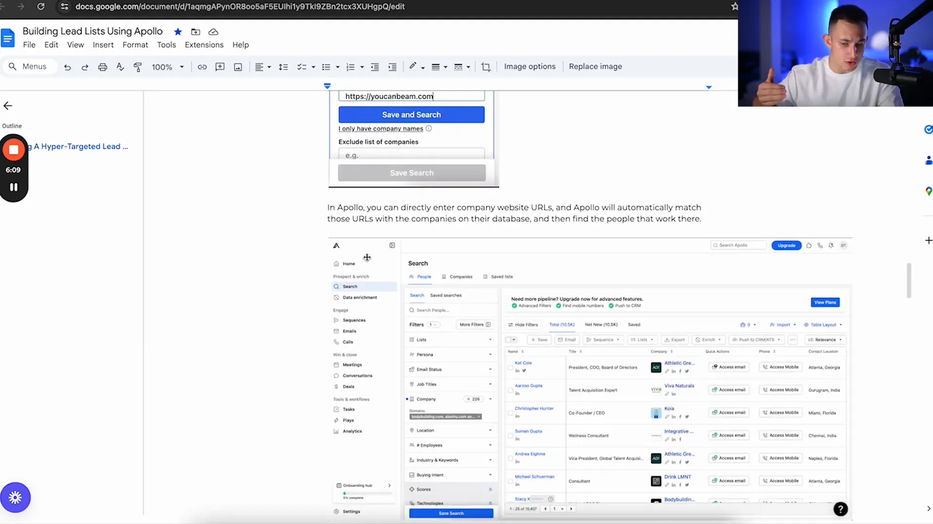Click the Replace image button
Image resolution: width=933 pixels, height=524 pixels.
click(595, 66)
